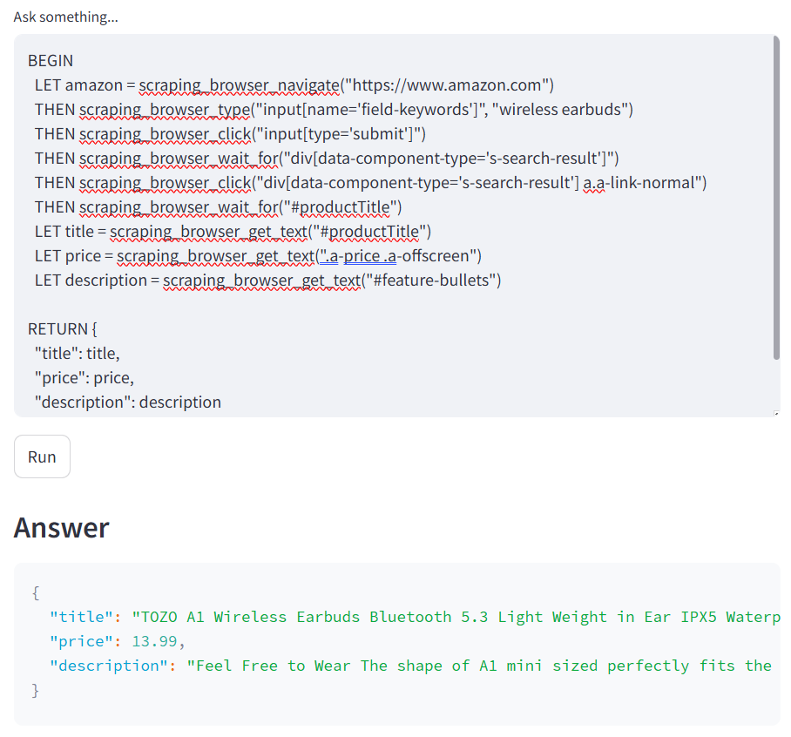Place cursor on the BEGIN line
The width and height of the screenshot is (791, 737).
[51, 60]
